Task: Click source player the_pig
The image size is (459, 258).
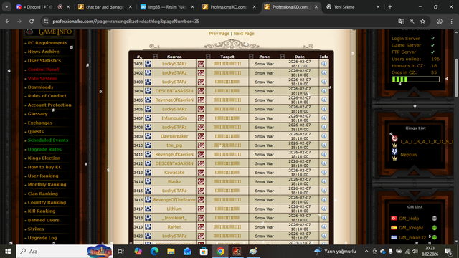Action: [174, 145]
